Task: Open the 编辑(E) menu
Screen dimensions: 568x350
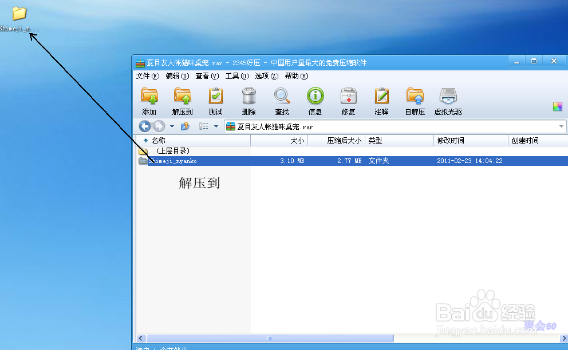Action: (x=178, y=76)
